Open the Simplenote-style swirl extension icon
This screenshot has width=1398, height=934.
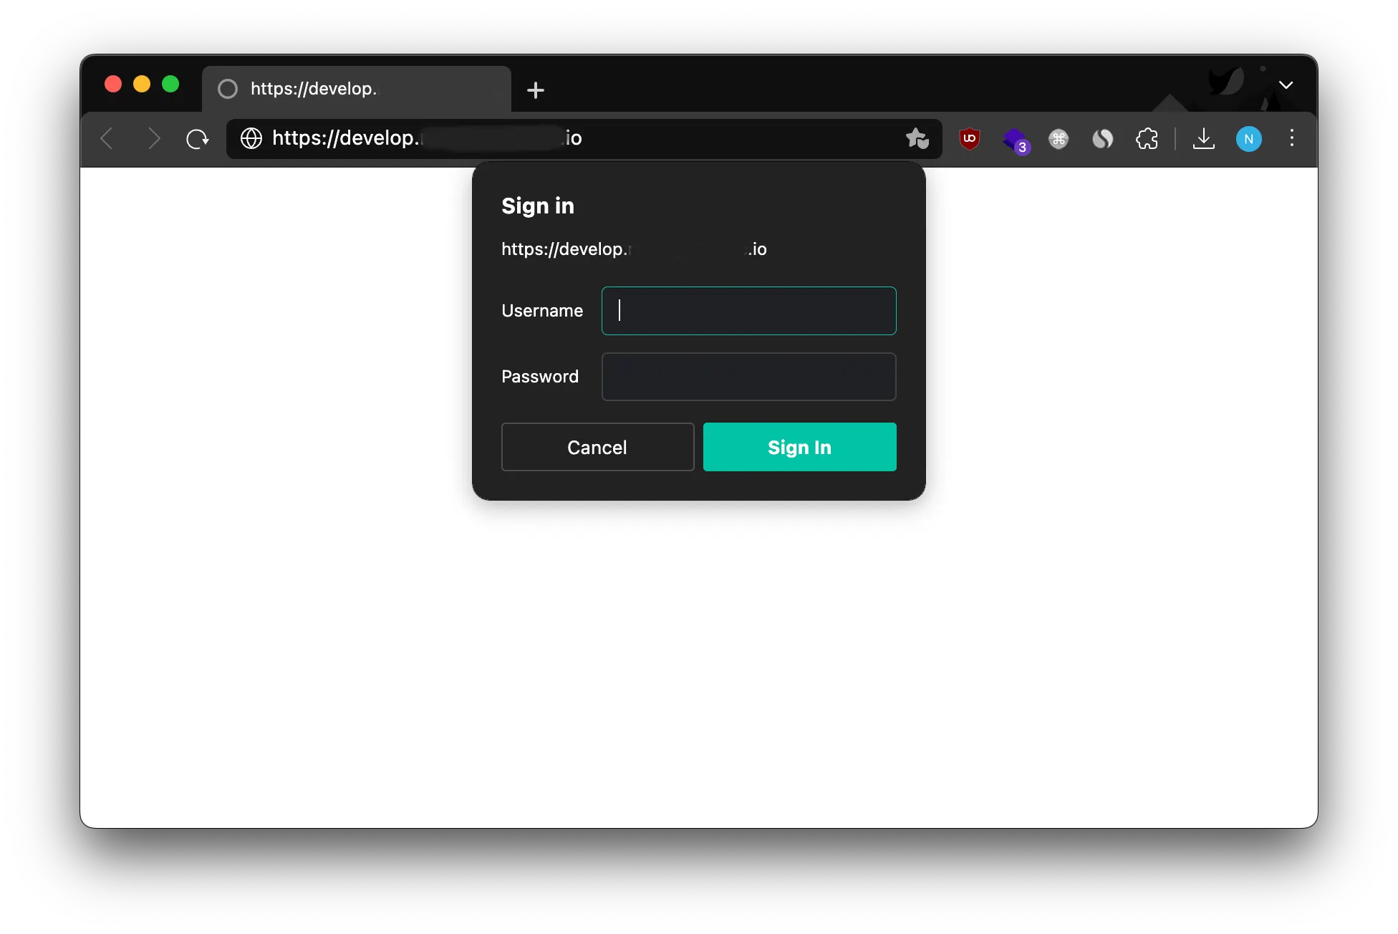click(x=1103, y=139)
